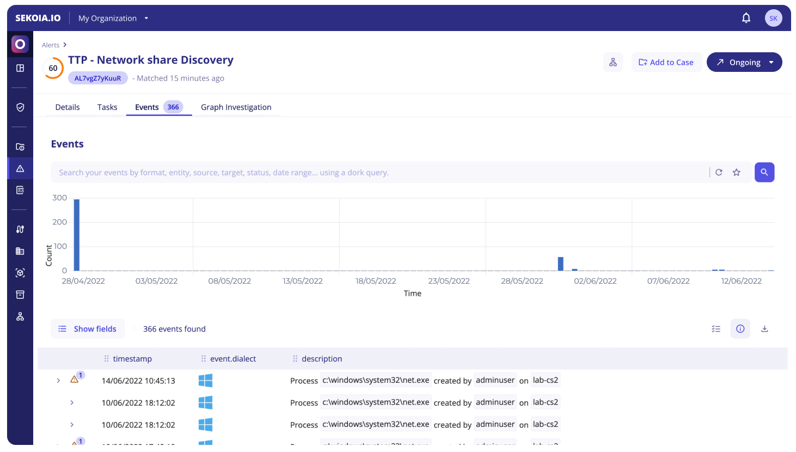The height and width of the screenshot is (452, 796).
Task: Open the Tasks tab
Action: [x=107, y=107]
